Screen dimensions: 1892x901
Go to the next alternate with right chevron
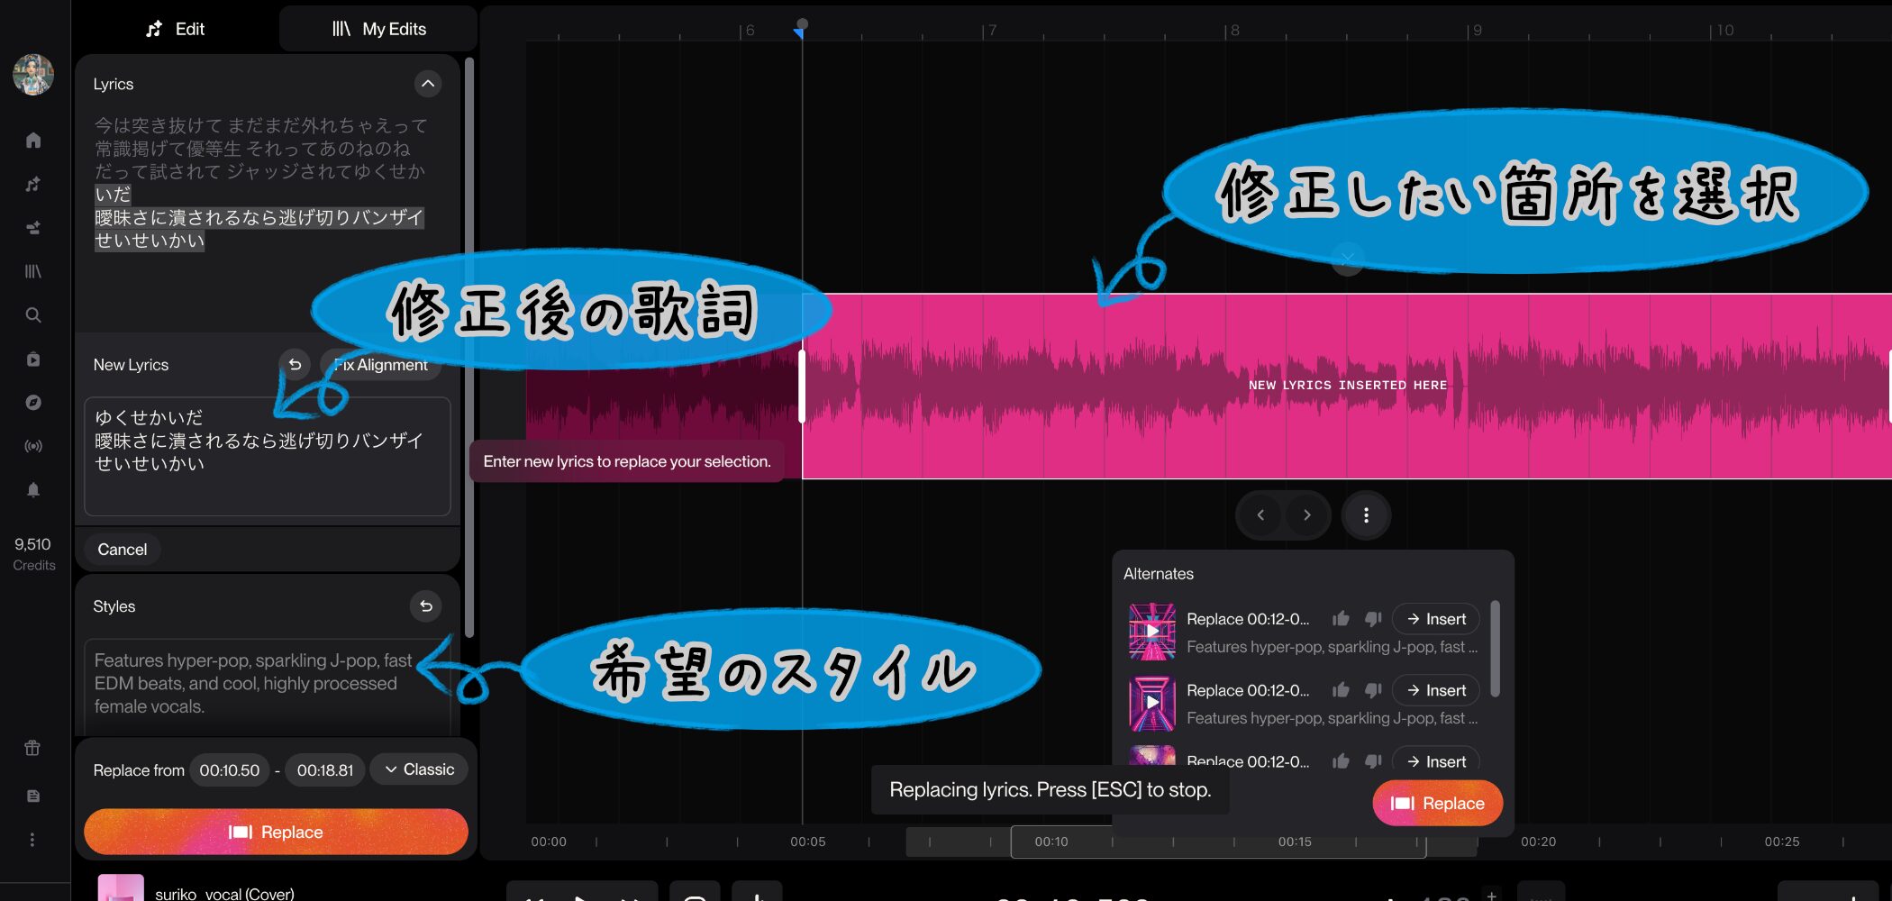coord(1306,515)
